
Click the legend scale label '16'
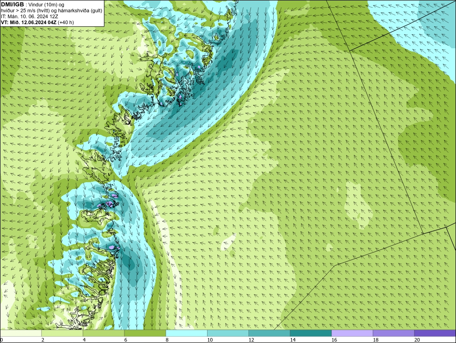(x=334, y=340)
